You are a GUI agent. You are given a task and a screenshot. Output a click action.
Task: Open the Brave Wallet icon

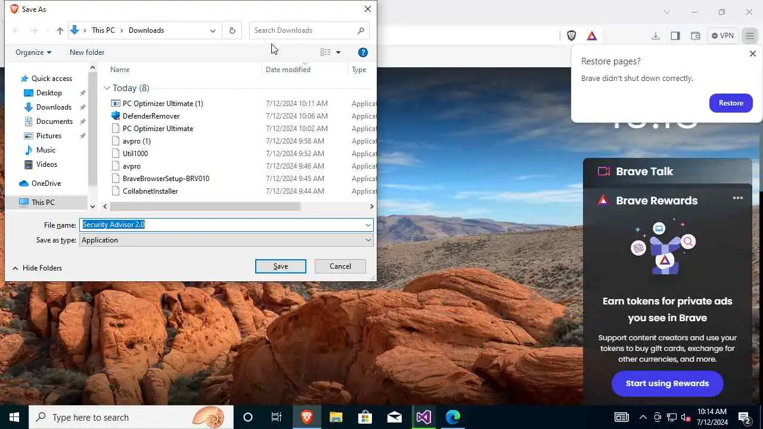696,36
